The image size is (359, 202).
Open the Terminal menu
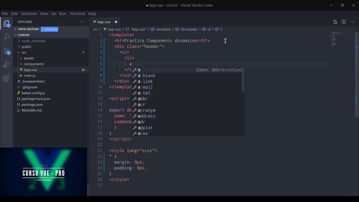[x=77, y=13]
